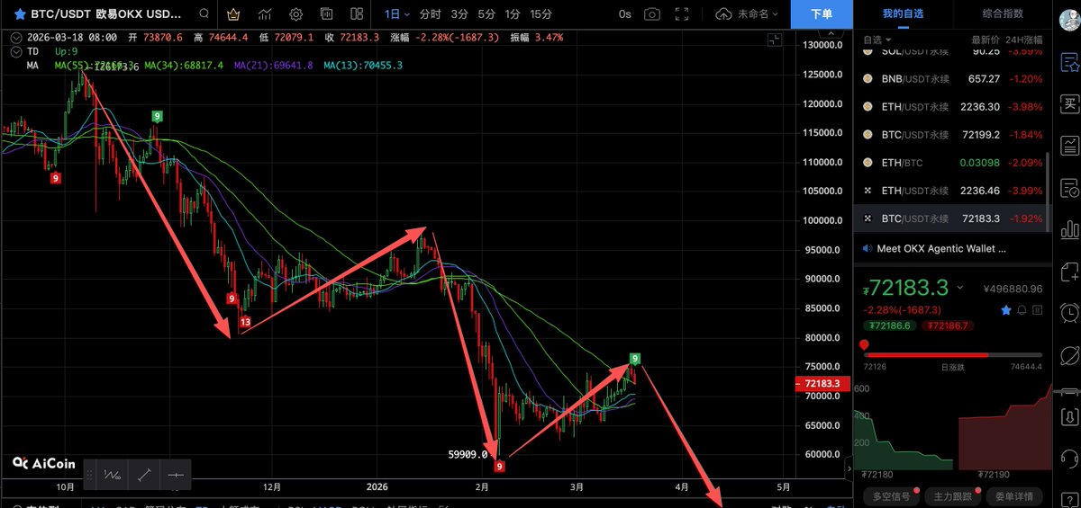The width and height of the screenshot is (1081, 508).
Task: Toggle the price alert bell icon
Action: (1022, 309)
